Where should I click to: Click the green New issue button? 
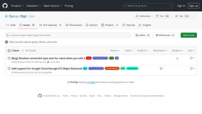tap(189, 35)
